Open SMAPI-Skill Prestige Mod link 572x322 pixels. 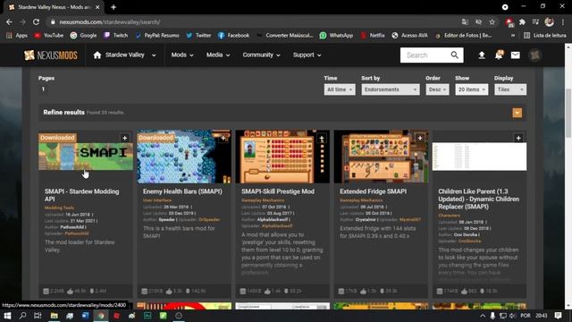coord(278,191)
